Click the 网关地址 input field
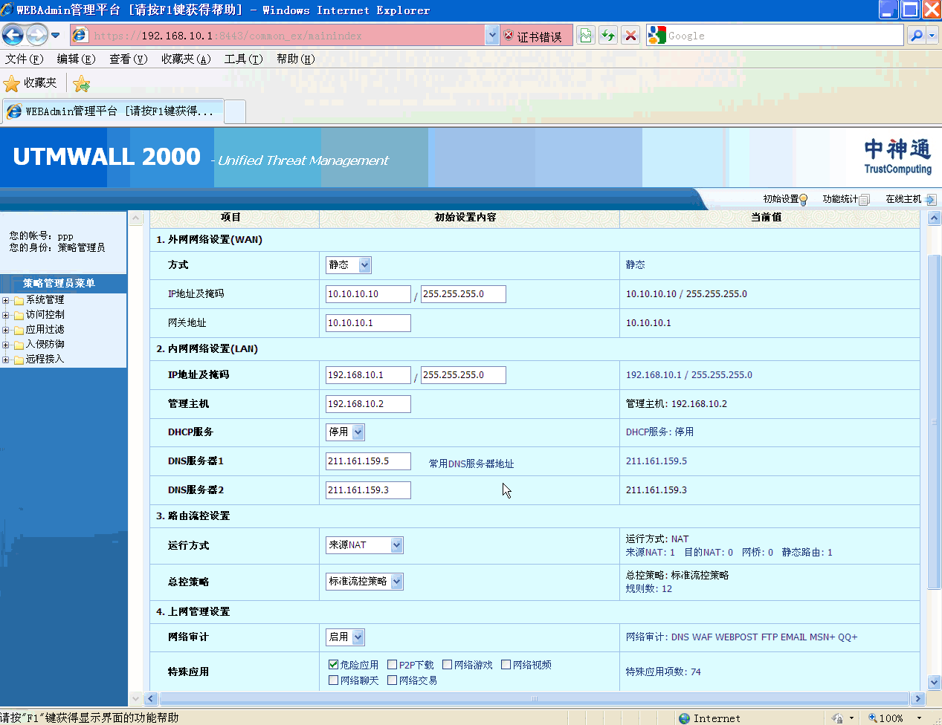This screenshot has width=942, height=725. pyautogui.click(x=368, y=323)
